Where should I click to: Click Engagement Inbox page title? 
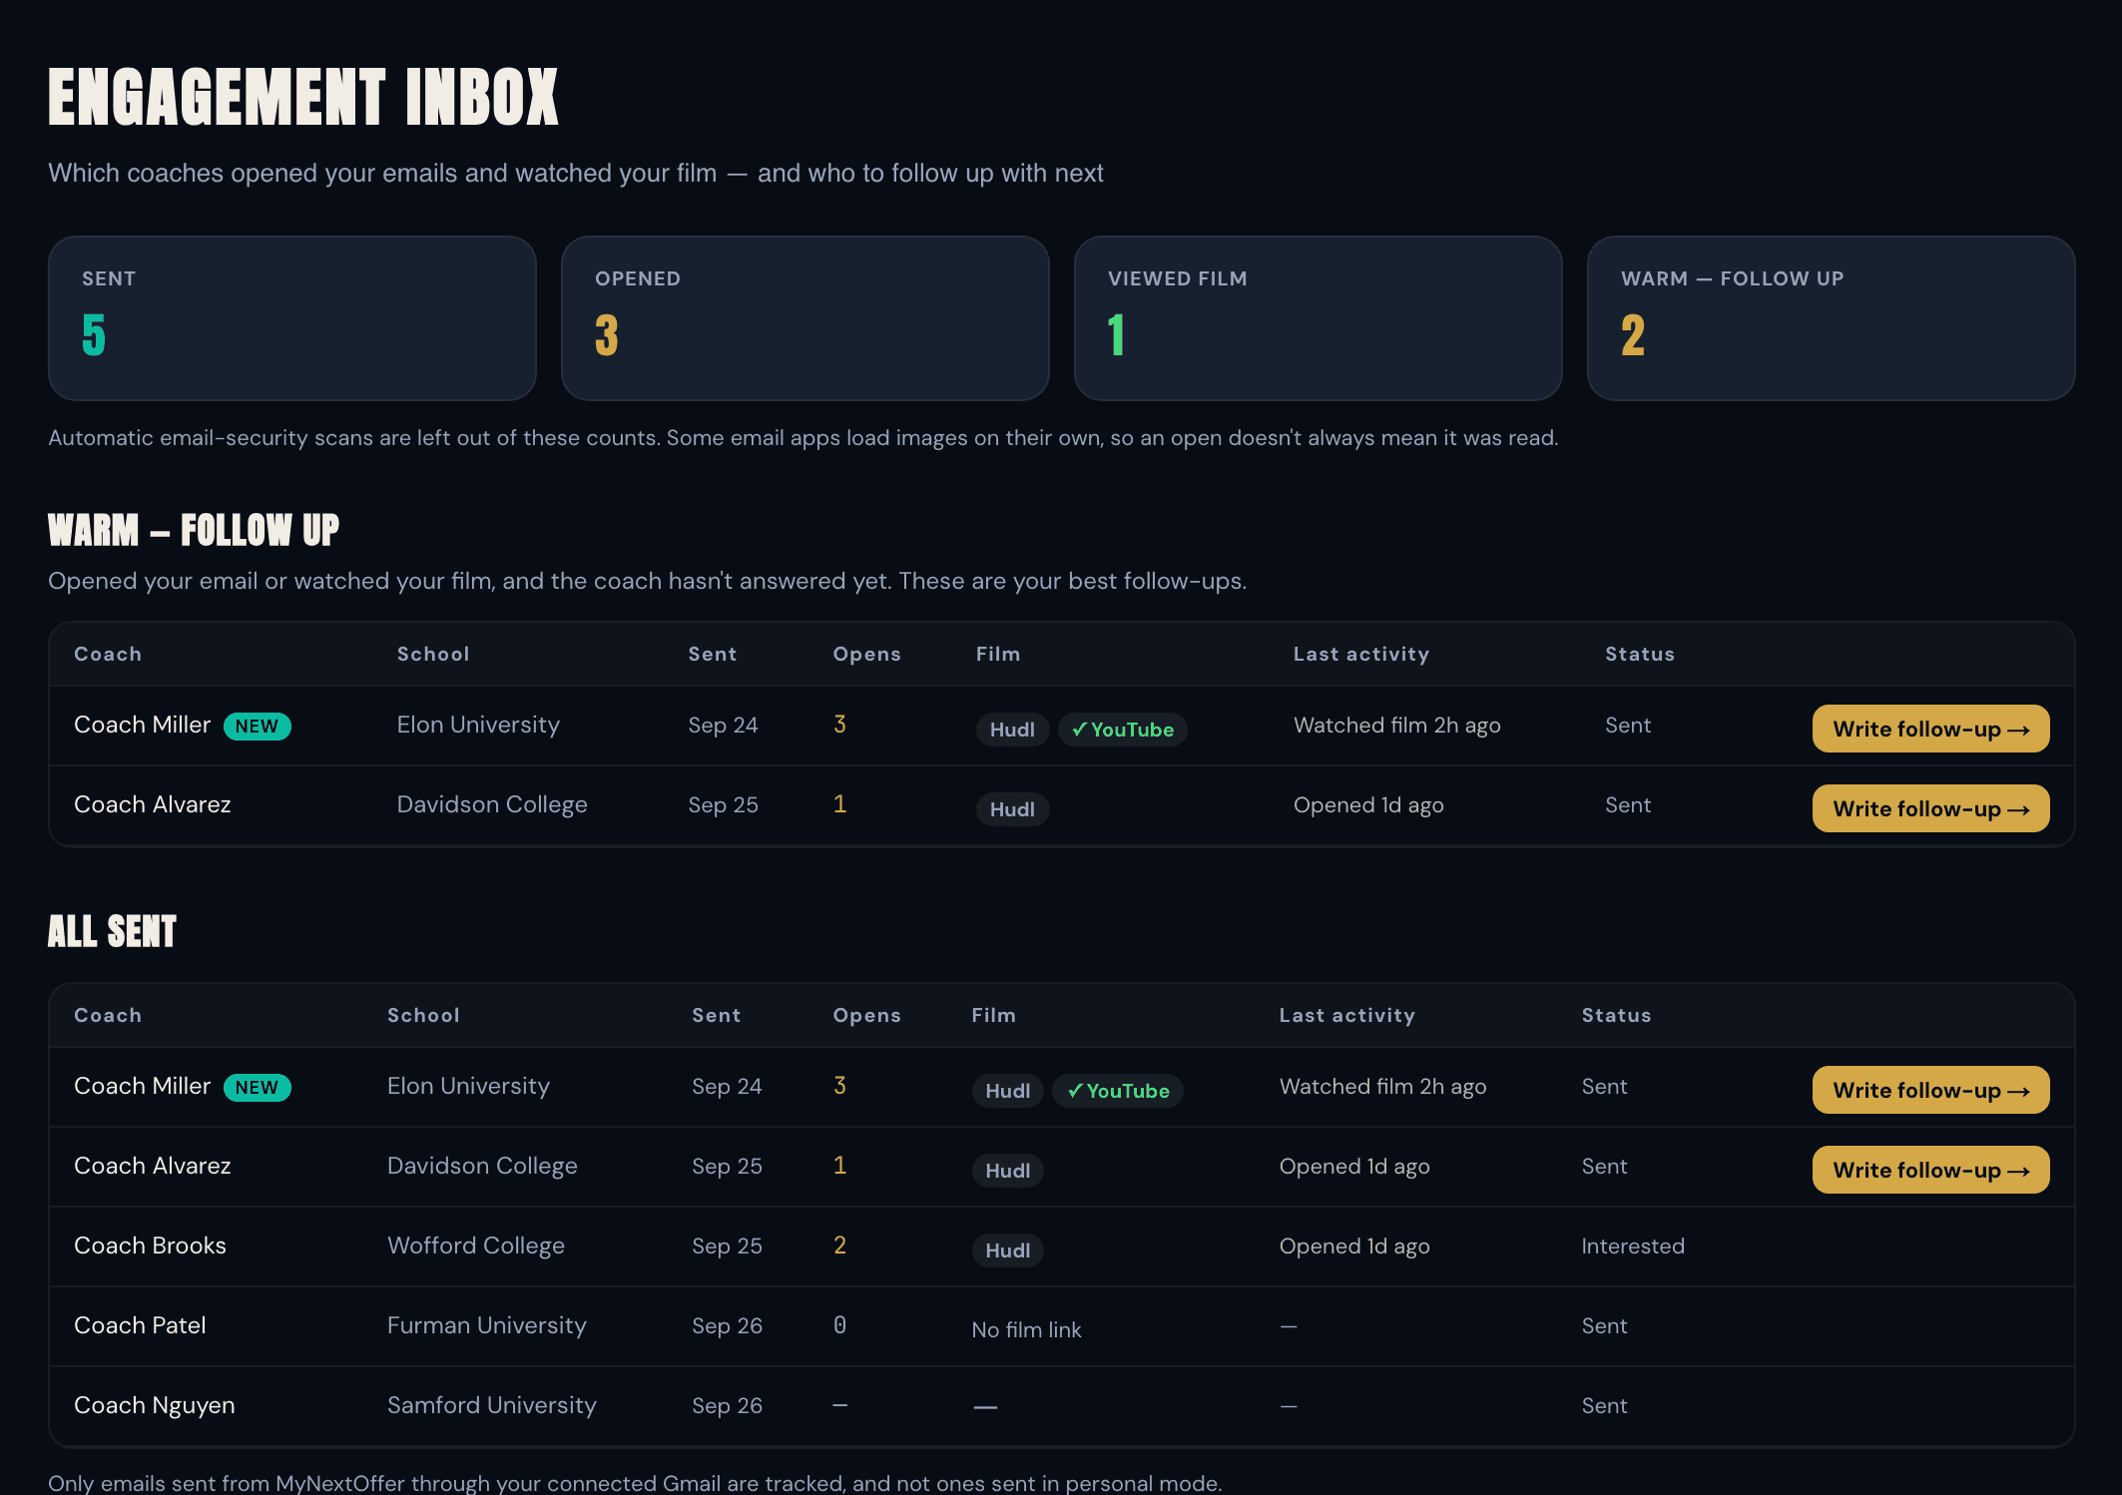(303, 97)
